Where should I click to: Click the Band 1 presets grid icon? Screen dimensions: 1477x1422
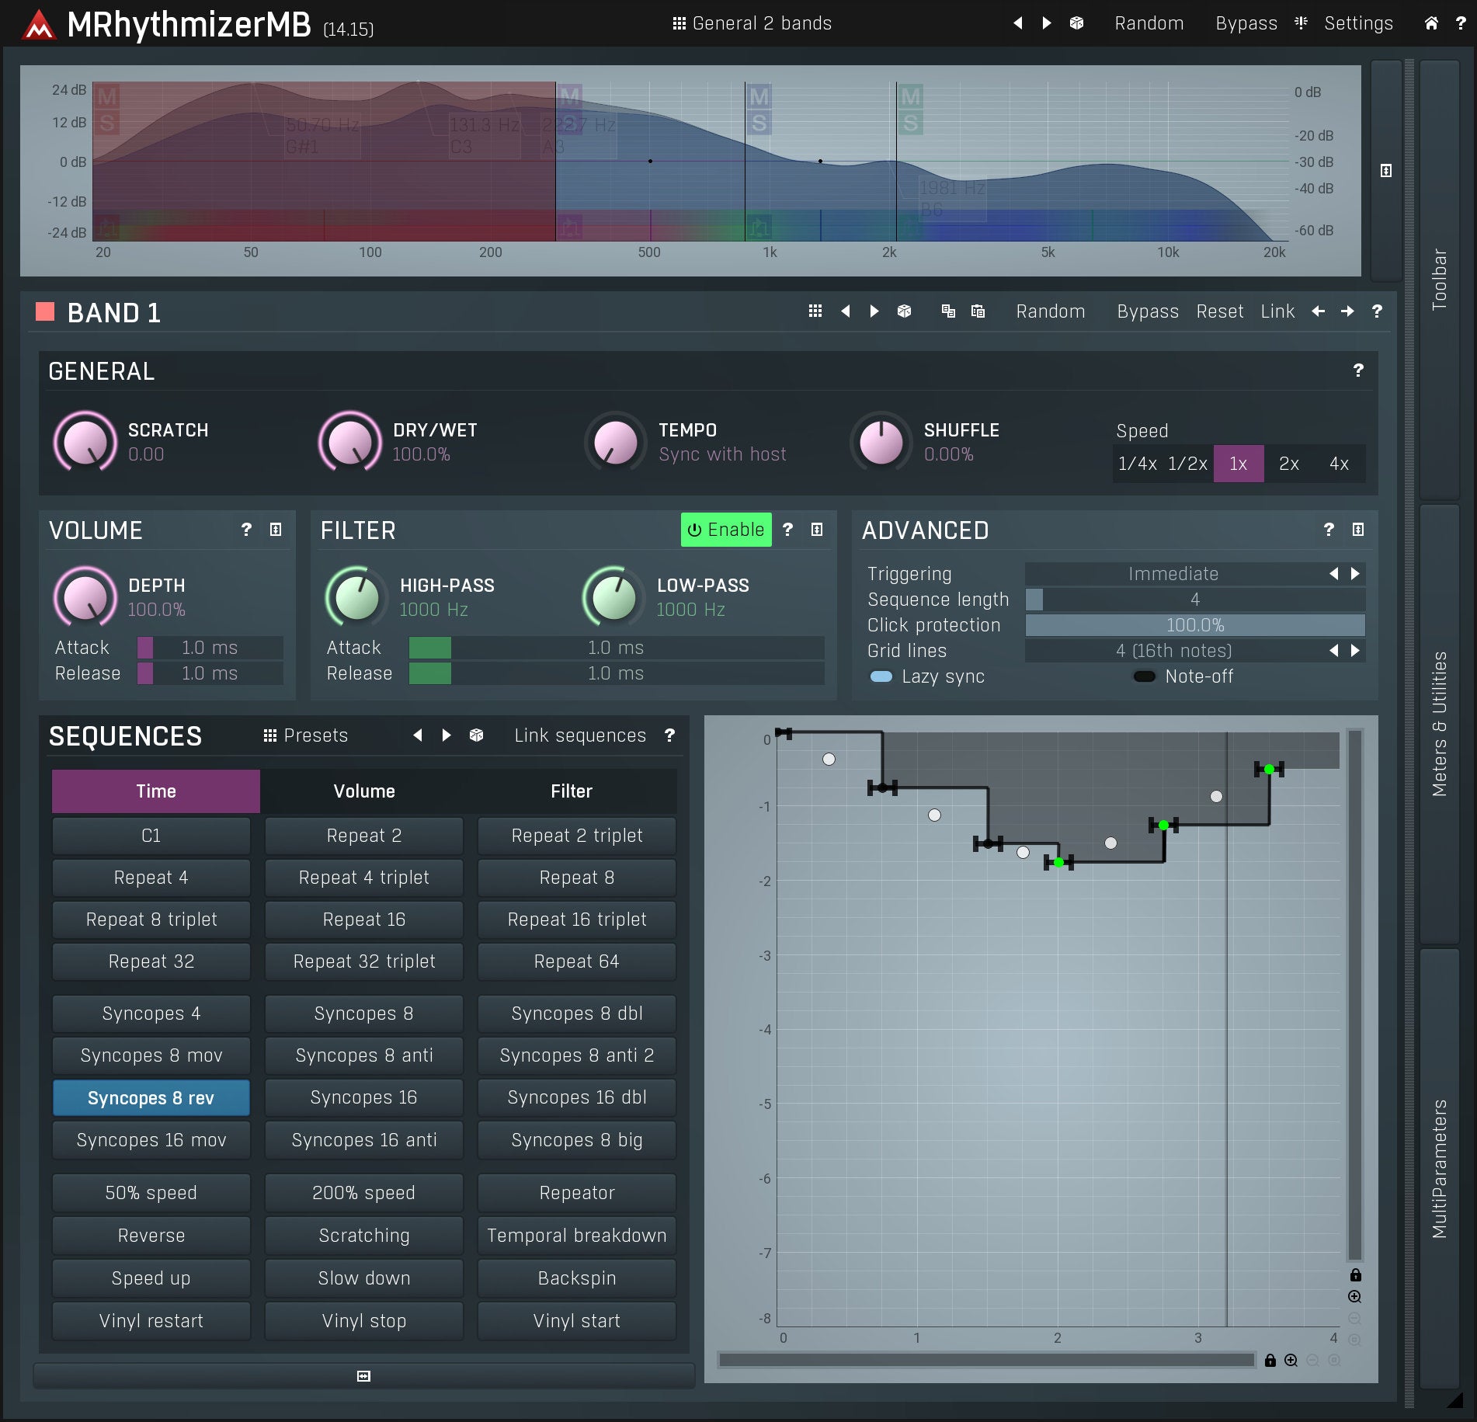(815, 311)
